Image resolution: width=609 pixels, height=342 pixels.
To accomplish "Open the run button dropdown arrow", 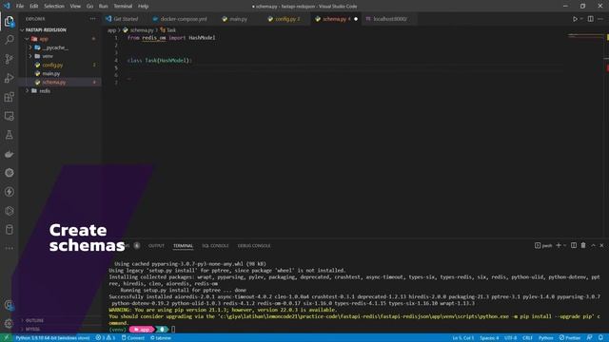I will [x=581, y=19].
